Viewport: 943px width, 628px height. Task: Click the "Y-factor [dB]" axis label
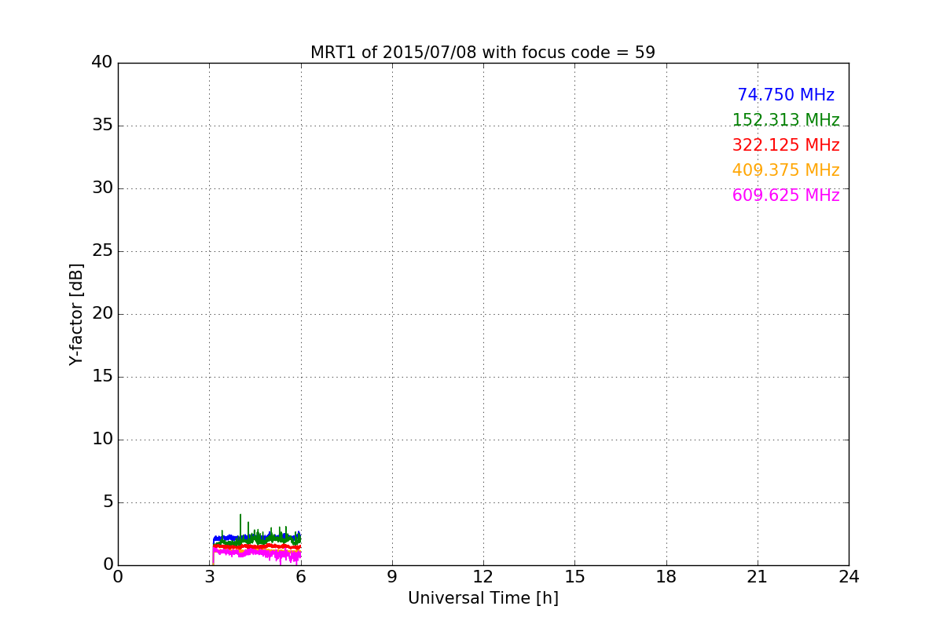coord(76,314)
